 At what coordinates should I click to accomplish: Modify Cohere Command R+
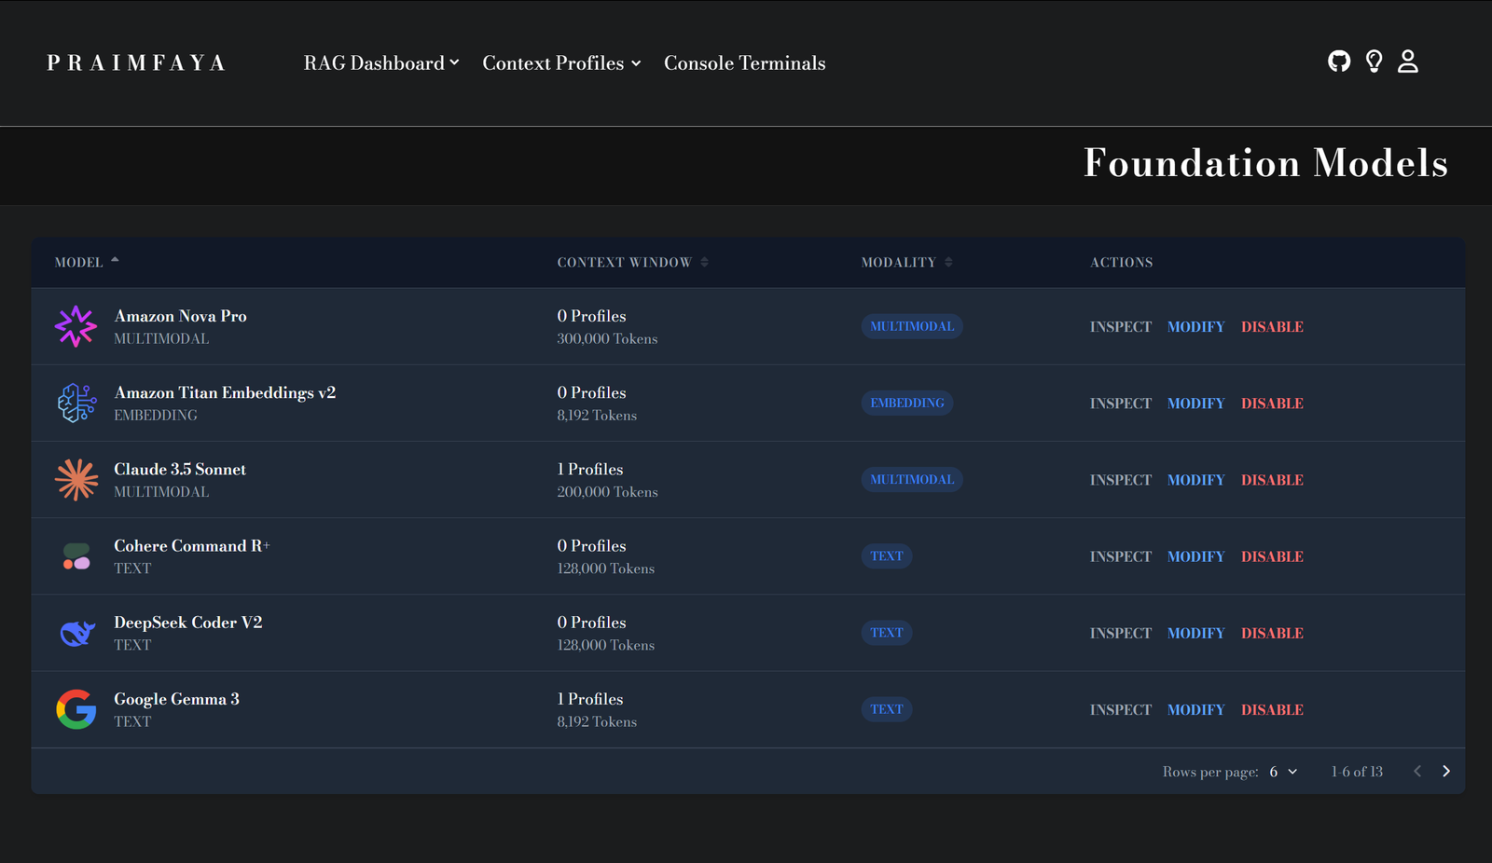[x=1195, y=556]
